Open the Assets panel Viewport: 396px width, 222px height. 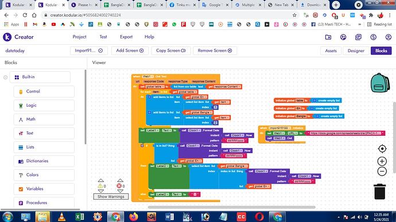click(331, 50)
